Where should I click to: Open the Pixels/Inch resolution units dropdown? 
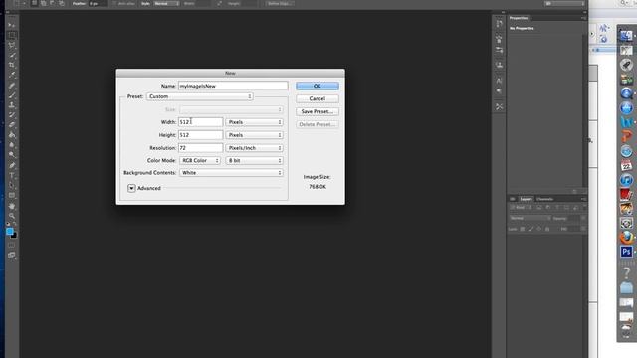[x=255, y=148]
